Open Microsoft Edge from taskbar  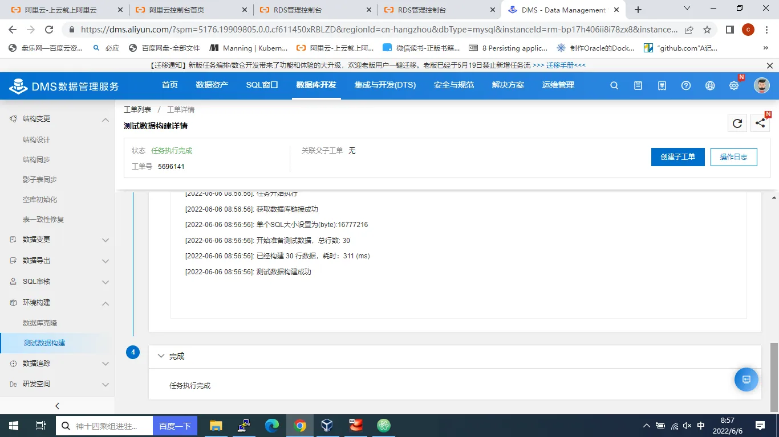[x=271, y=426]
